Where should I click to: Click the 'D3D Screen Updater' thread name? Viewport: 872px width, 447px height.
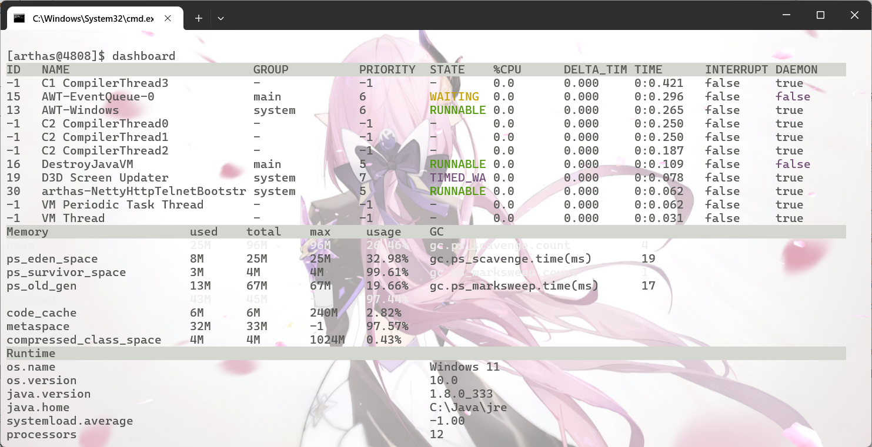coord(105,178)
